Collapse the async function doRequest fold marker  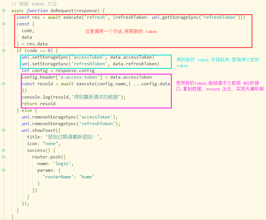point(3,11)
